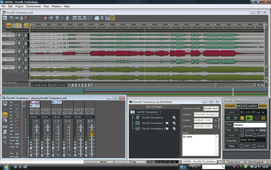This screenshot has width=271, height=170.
Task: Select the GATE dynamics icon
Action: coord(17,131)
